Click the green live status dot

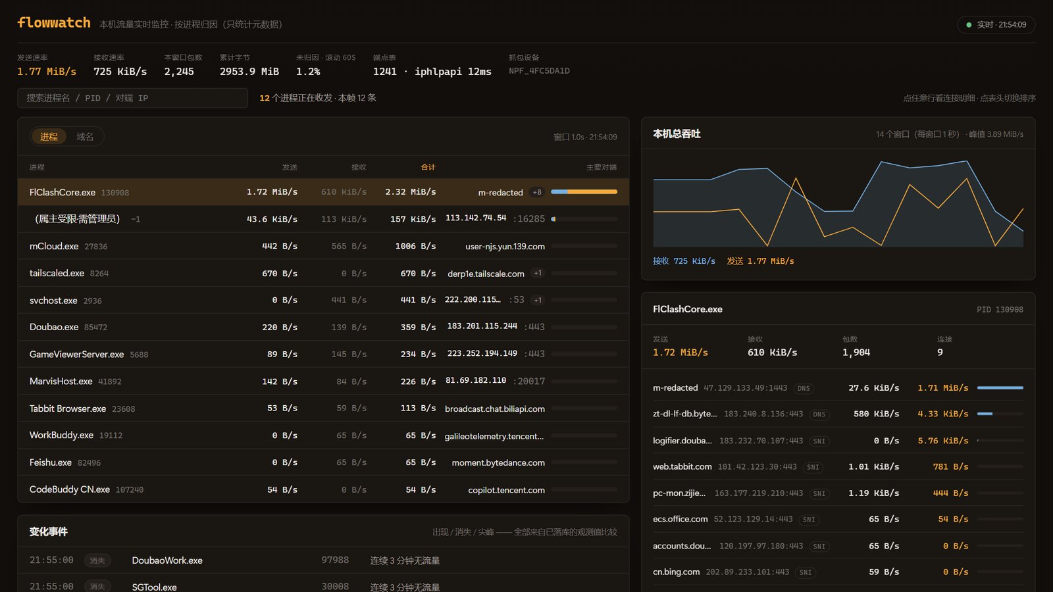coord(969,25)
